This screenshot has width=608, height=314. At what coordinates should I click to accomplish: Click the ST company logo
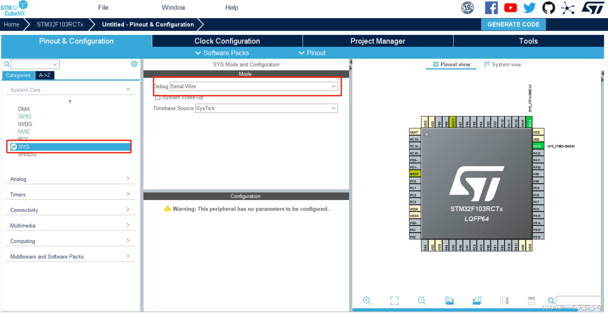coord(593,8)
